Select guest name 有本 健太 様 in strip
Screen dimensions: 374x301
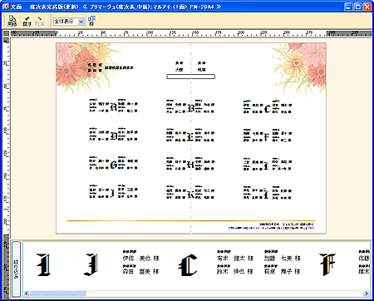click(x=235, y=259)
